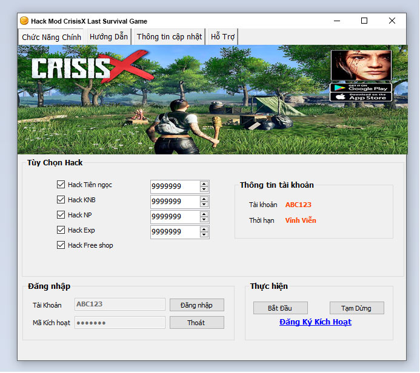Viewport: 420px width, 373px height.
Task: Open the Đăng Ký Kích Hoạt link
Action: click(315, 322)
